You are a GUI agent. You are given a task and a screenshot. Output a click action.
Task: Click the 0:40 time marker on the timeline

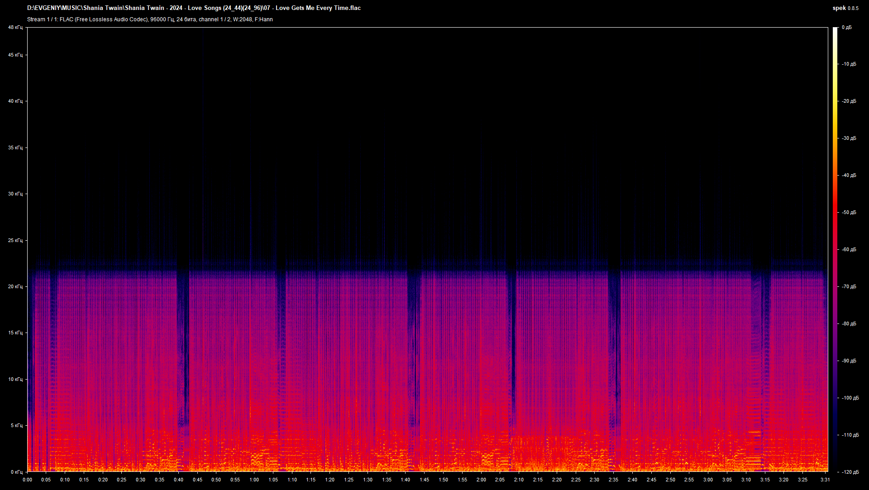178,480
